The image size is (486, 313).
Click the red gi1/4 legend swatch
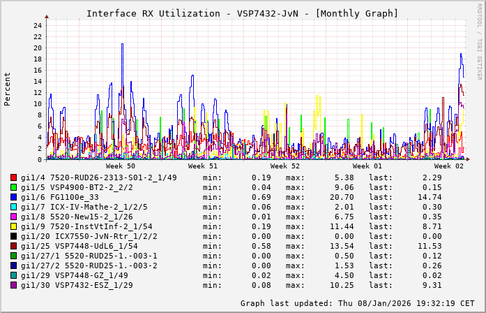[14, 177]
